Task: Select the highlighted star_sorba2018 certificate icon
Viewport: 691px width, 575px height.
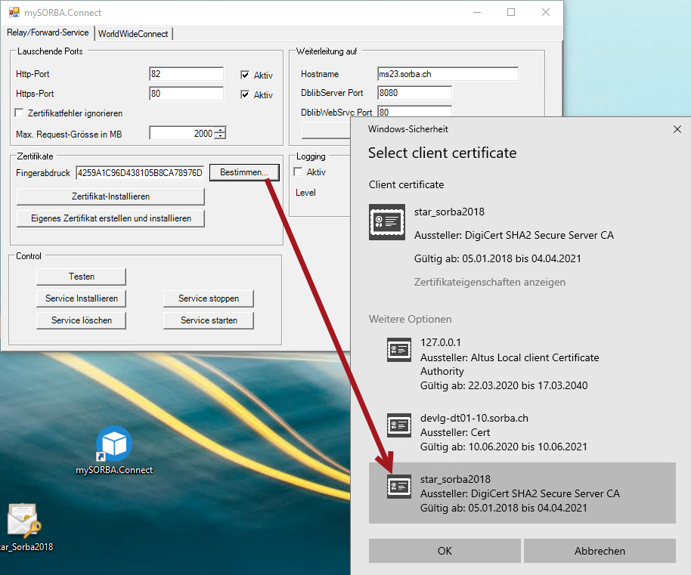Action: click(399, 486)
